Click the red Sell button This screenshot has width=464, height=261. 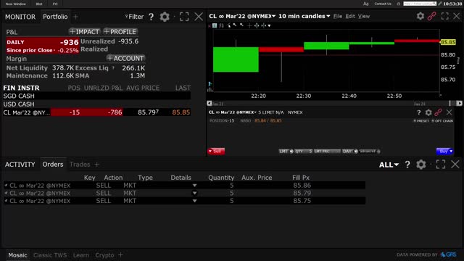point(216,152)
